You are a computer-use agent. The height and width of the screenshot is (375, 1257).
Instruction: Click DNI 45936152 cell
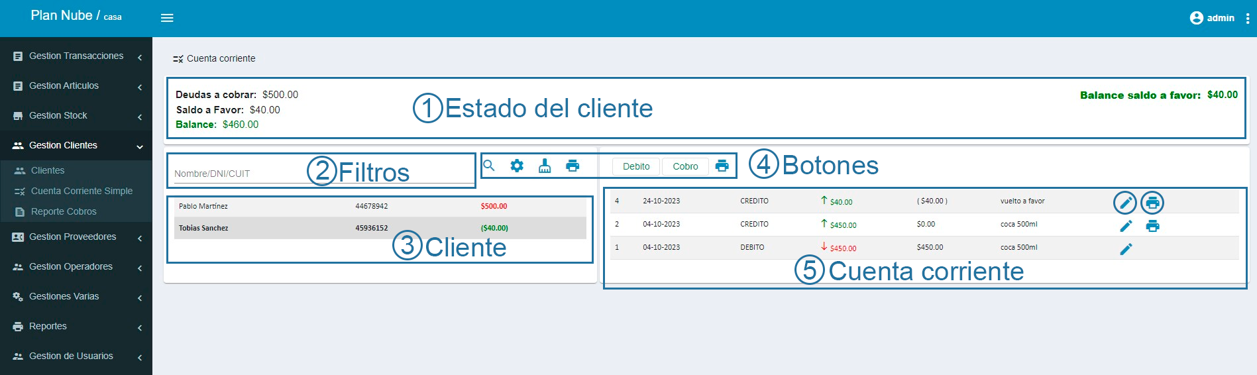click(x=372, y=228)
